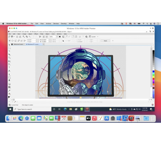Open the Parallels Actions menu

click(x=49, y=24)
